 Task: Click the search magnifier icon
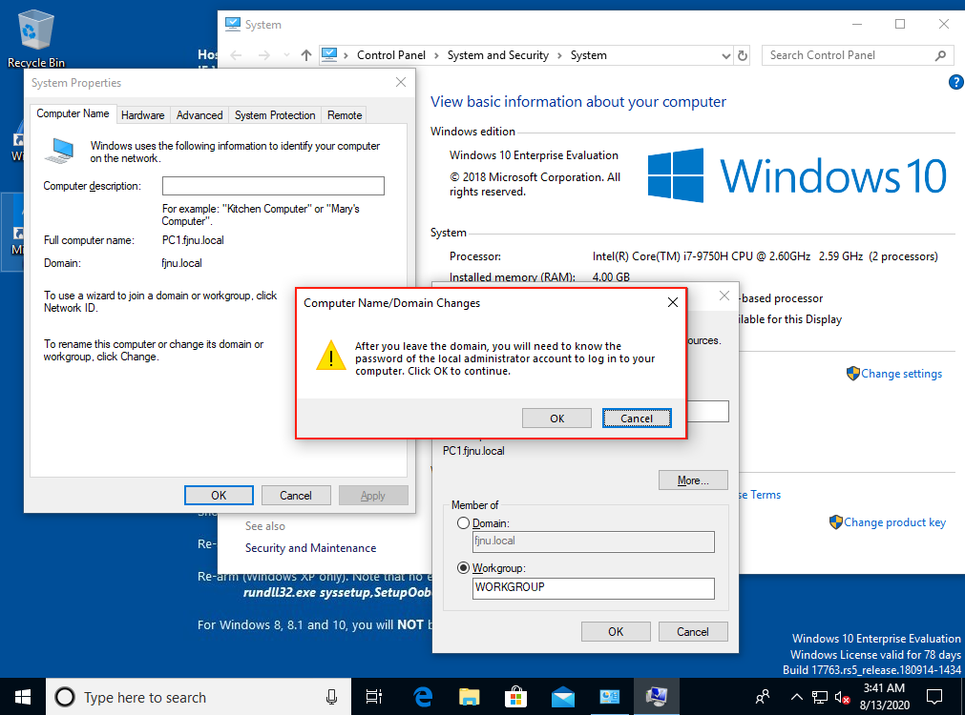click(940, 55)
